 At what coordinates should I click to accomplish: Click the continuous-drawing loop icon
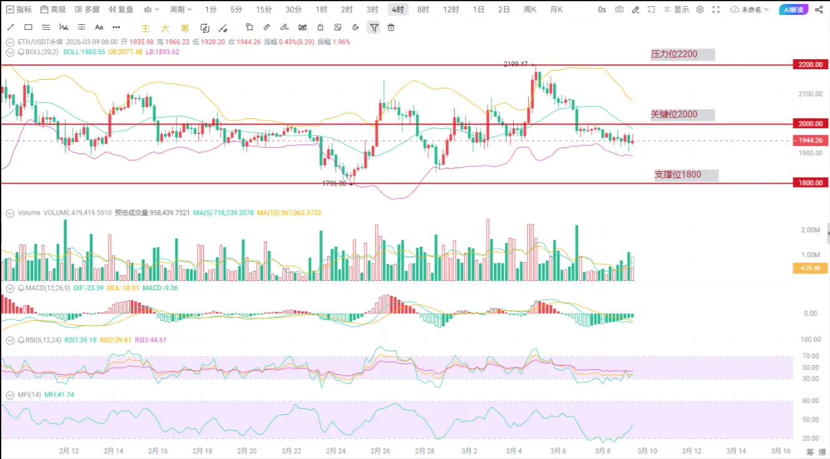(x=205, y=27)
